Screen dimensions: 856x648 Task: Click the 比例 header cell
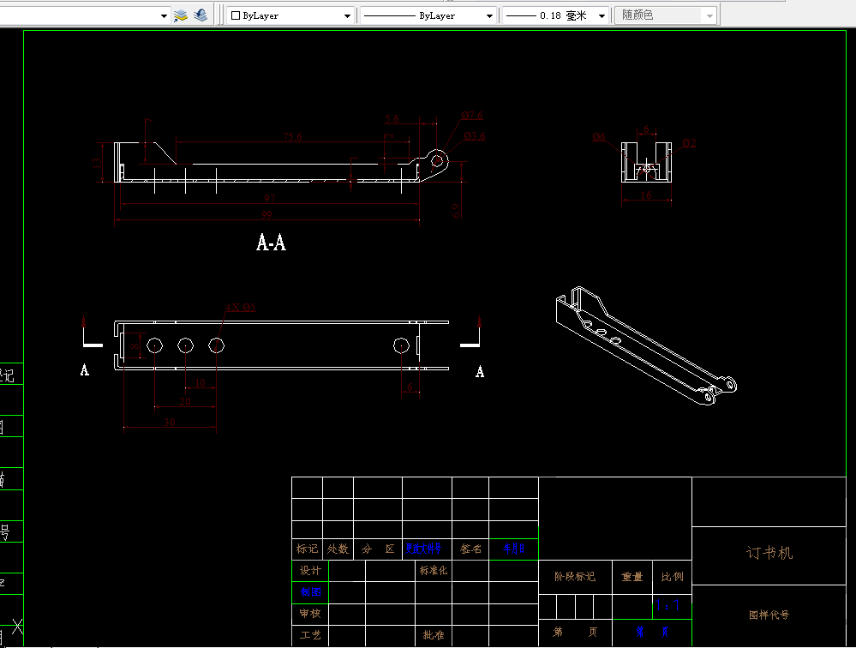pyautogui.click(x=672, y=577)
